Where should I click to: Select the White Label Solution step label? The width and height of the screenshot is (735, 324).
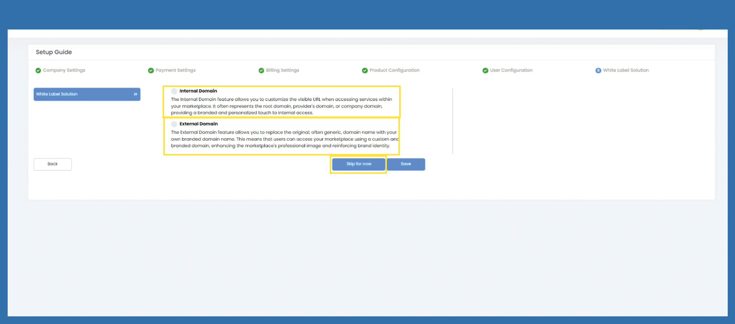point(626,70)
